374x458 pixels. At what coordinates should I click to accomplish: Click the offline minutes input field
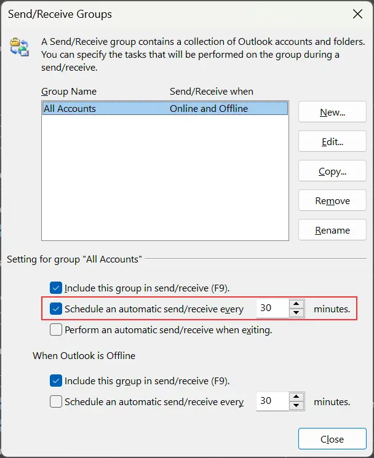(271, 401)
